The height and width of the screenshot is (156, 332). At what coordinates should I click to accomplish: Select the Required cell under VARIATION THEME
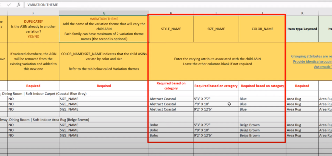click(104, 86)
